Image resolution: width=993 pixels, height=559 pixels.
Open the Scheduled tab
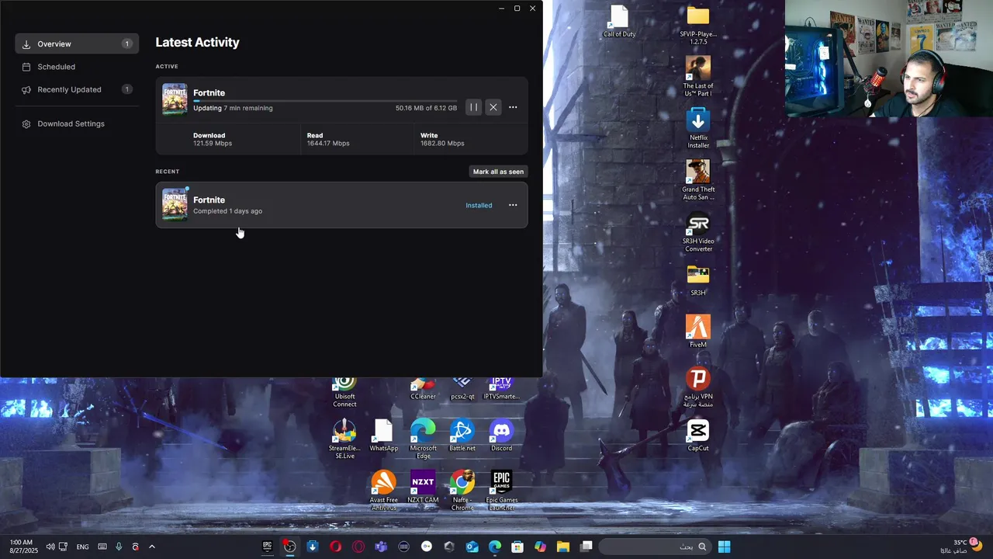point(77,67)
